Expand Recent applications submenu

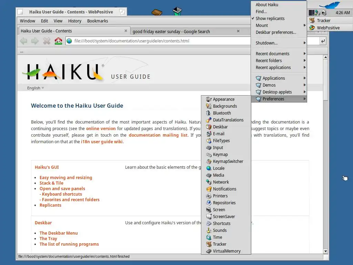click(279, 68)
